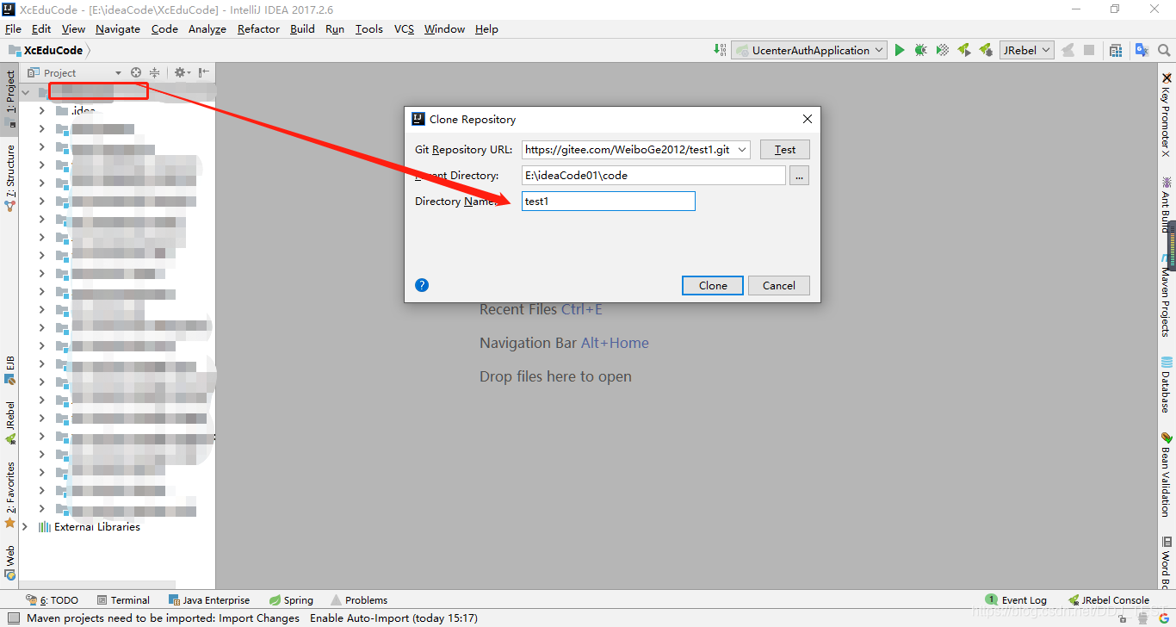Viewport: 1176px width, 627px height.
Task: Open the JRebel dropdown in toolbar
Action: (1027, 50)
